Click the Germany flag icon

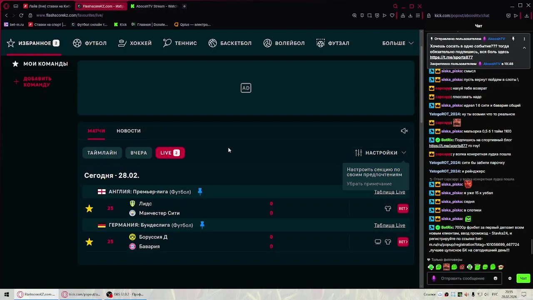pos(102,225)
